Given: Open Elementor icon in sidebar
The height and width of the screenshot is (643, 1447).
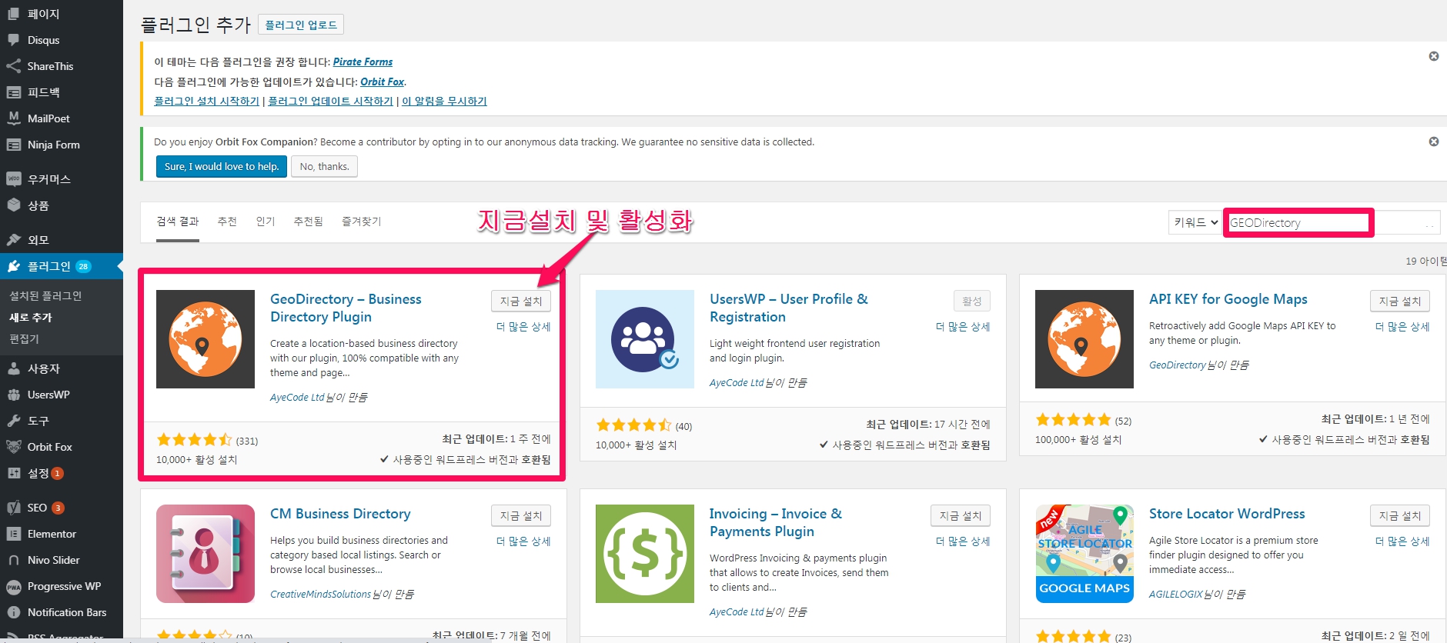Looking at the screenshot, I should point(13,534).
